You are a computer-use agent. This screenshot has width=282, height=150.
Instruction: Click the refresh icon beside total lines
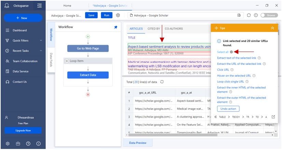point(162,82)
